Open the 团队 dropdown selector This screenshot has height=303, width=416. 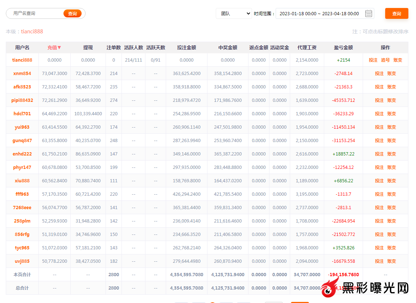234,14
